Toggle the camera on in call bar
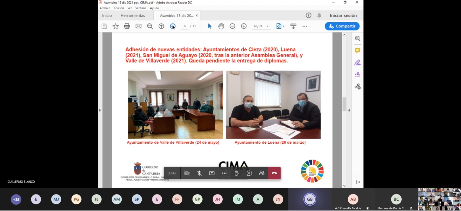The image size is (461, 211). pos(187,173)
